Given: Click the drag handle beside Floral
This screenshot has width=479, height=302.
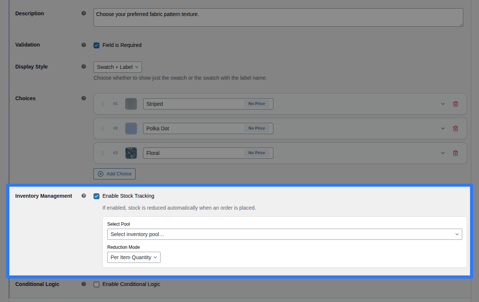Looking at the screenshot, I should 103,153.
